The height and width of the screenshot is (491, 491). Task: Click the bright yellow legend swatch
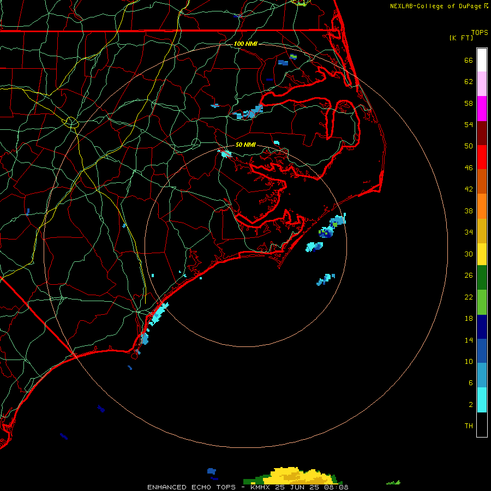(482, 254)
